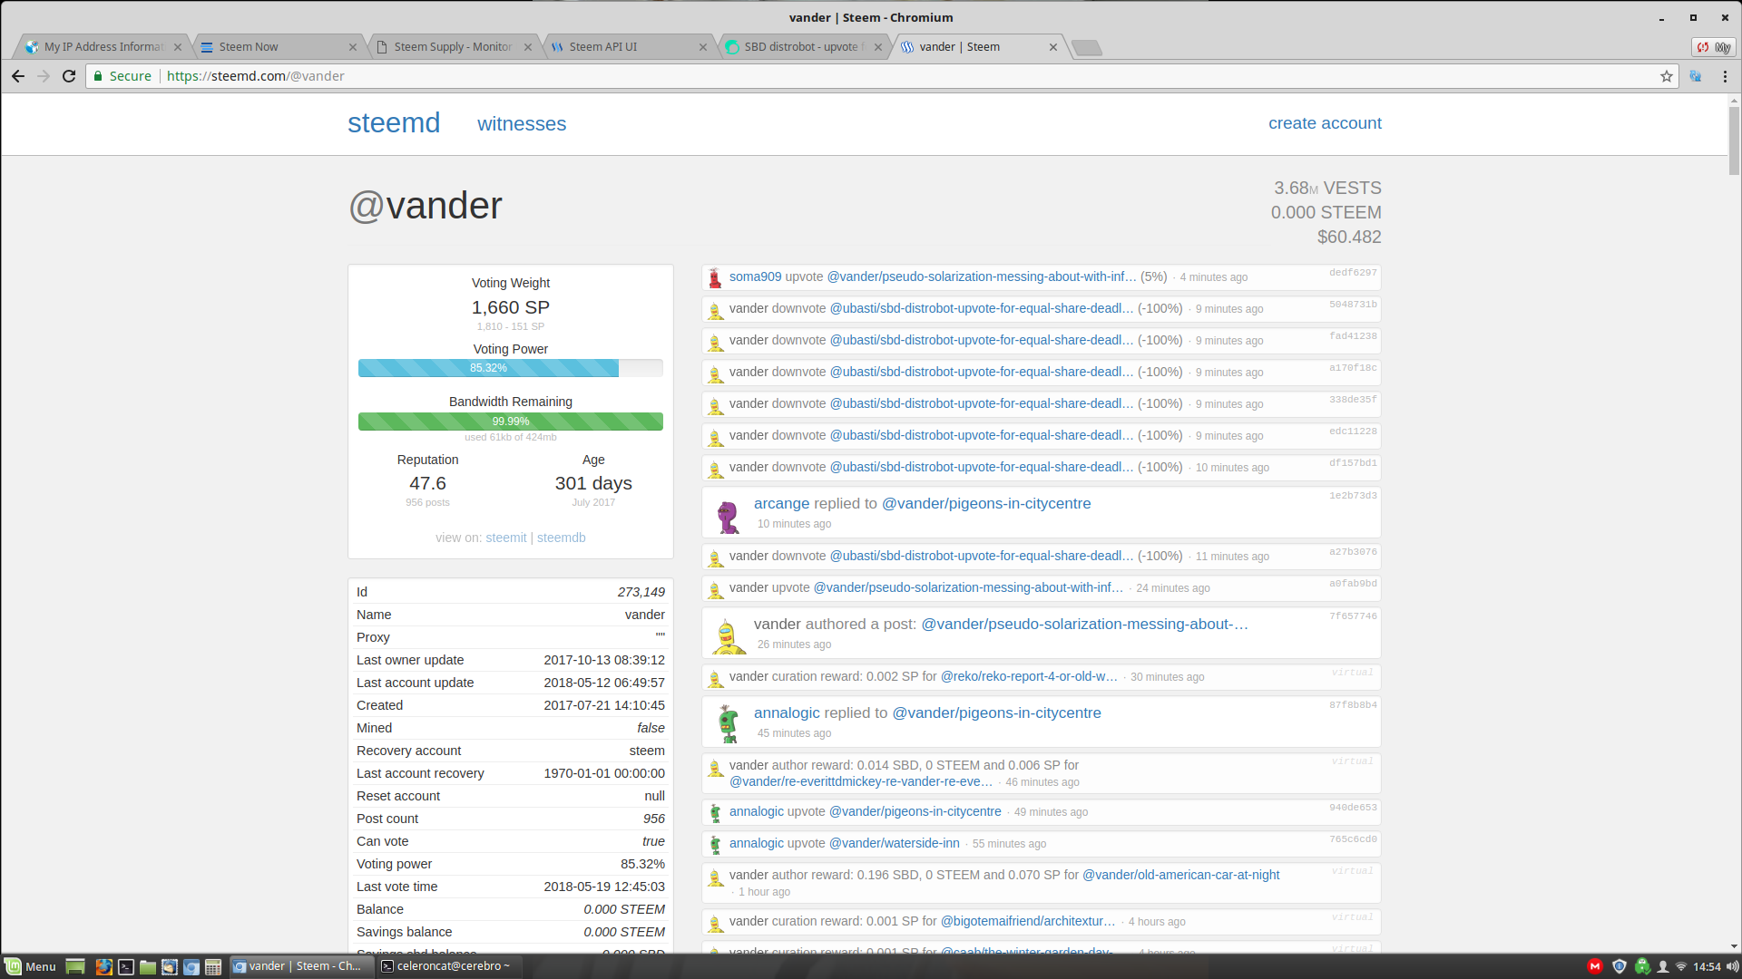The width and height of the screenshot is (1742, 979).
Task: Click the extension icon beside the bookmark star
Action: coord(1695,76)
